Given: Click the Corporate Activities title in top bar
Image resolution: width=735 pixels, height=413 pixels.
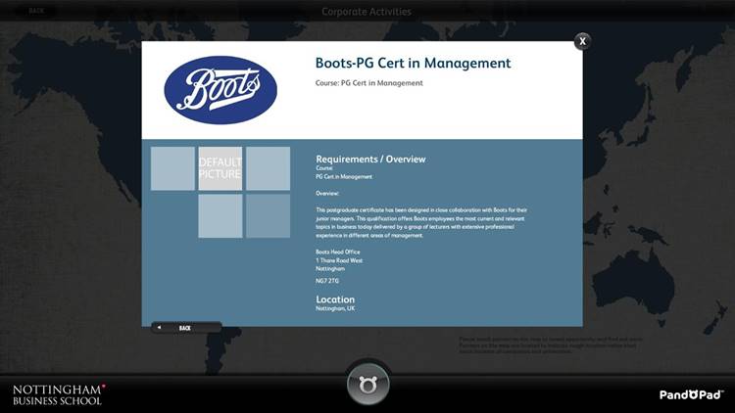Looking at the screenshot, I should point(367,12).
